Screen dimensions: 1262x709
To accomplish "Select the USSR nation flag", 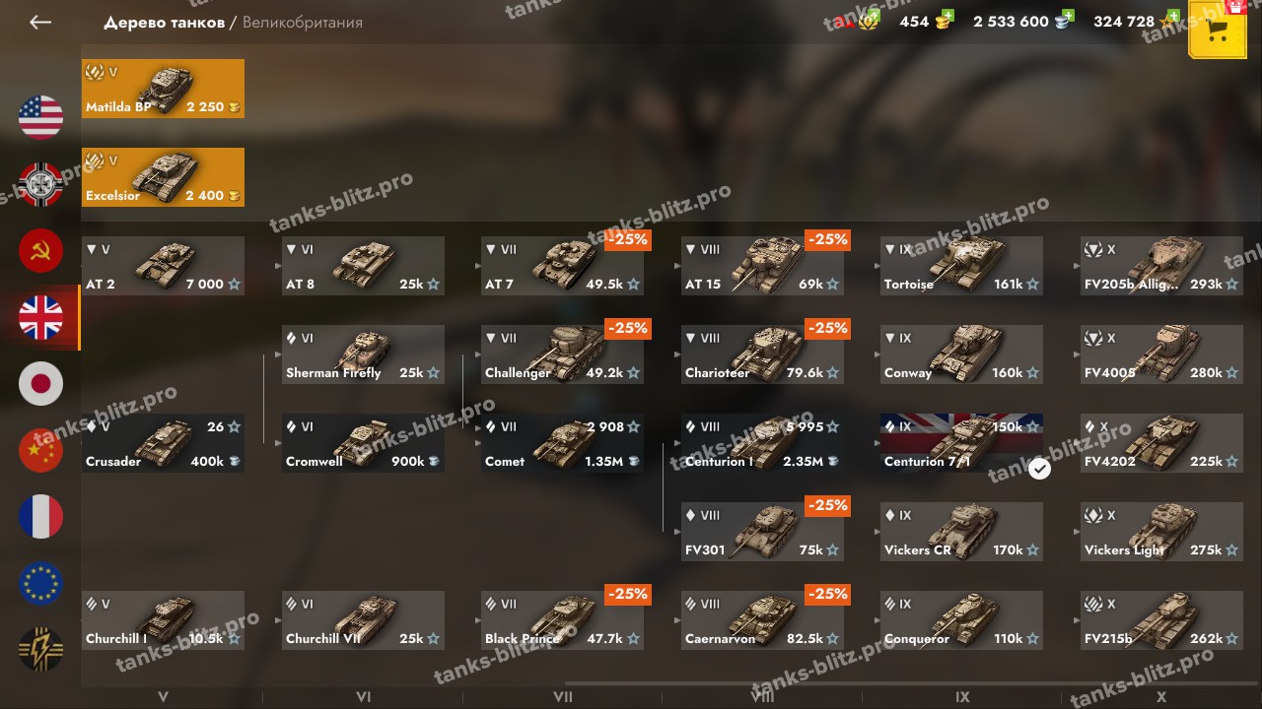I will pos(40,250).
